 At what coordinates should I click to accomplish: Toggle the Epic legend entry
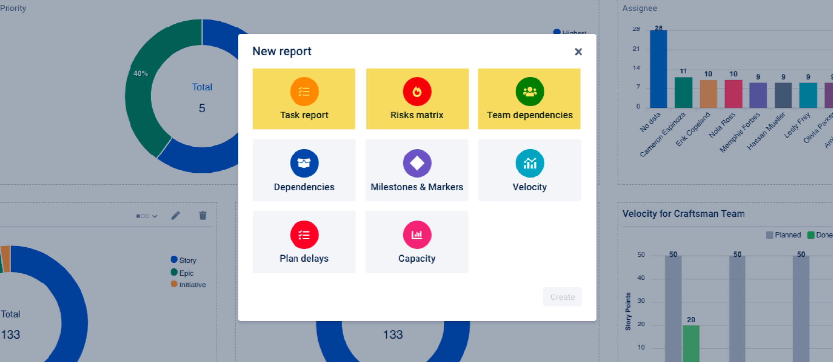pyautogui.click(x=182, y=273)
